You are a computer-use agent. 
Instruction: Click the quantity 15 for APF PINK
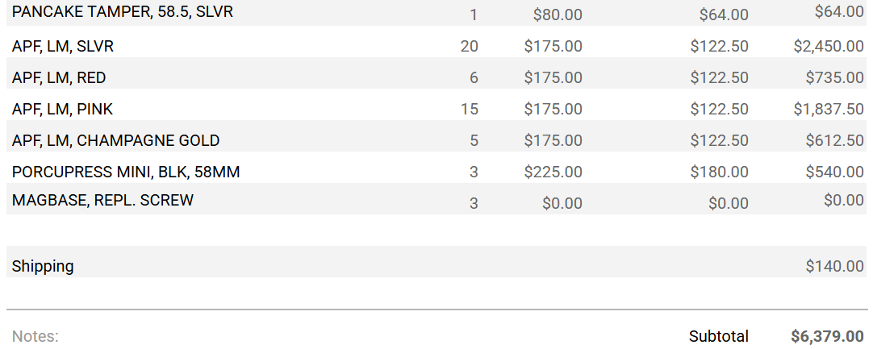point(470,109)
